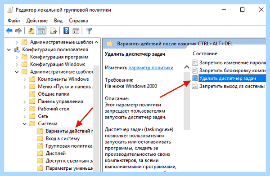Select Дисплей tree item

(56, 153)
